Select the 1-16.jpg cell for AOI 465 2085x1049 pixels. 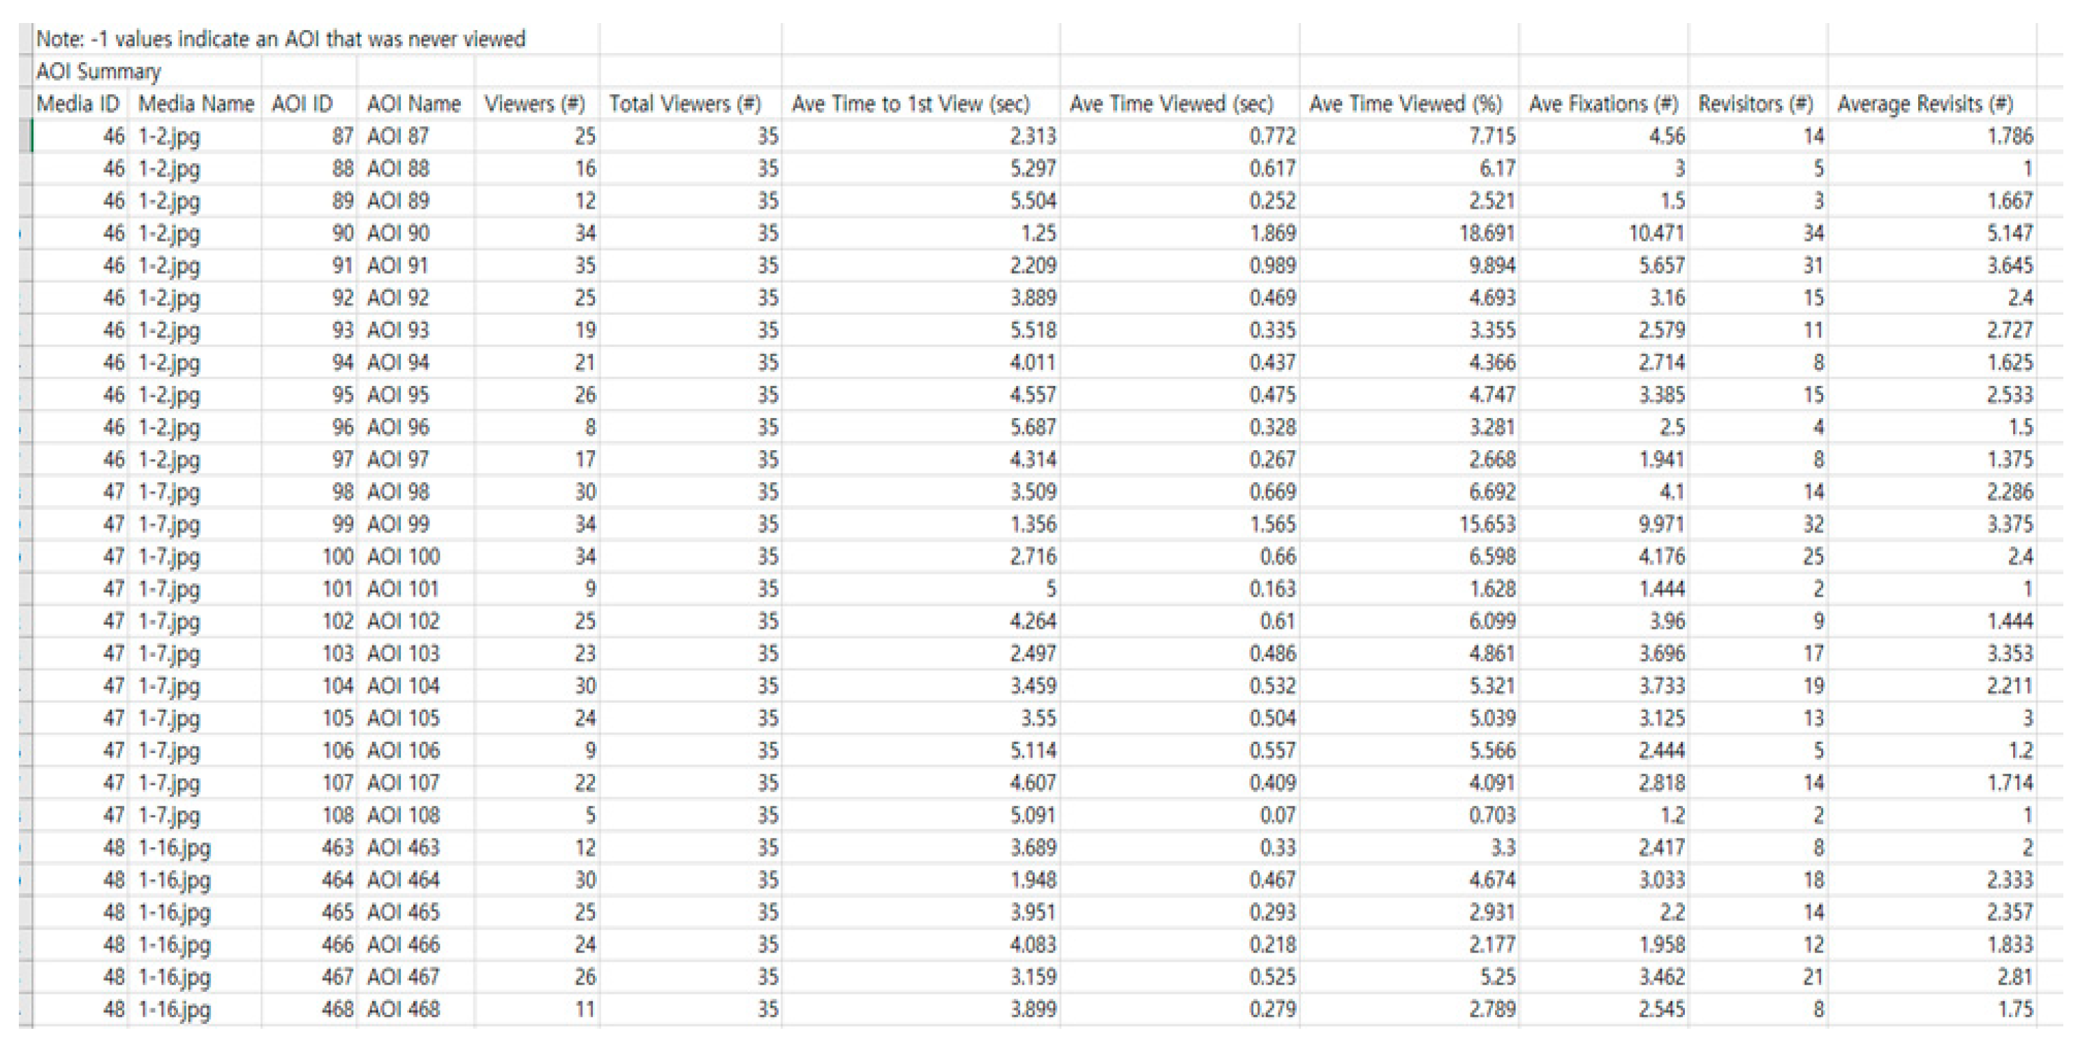(x=174, y=912)
